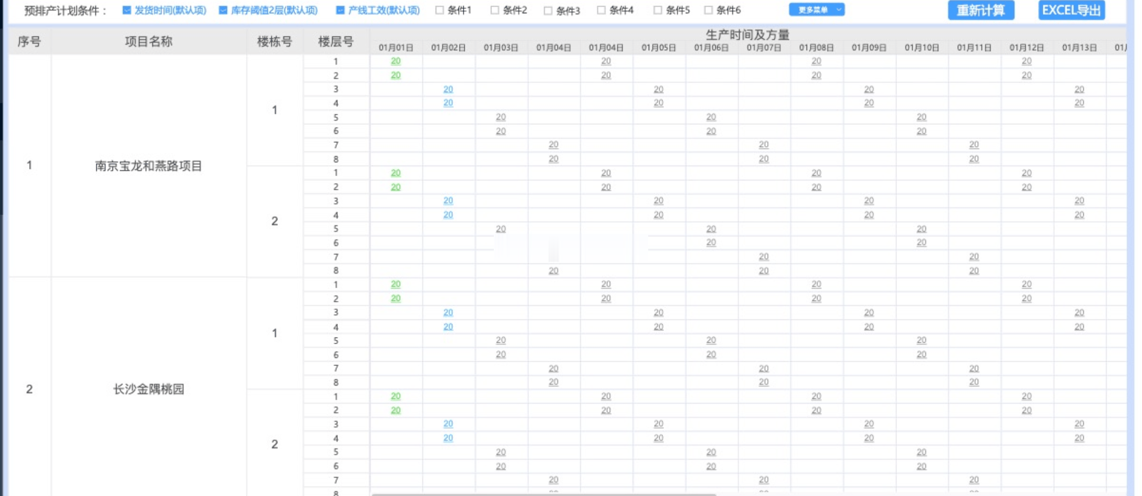Export the table with EXCEL导出
1142x496 pixels.
[x=1071, y=10]
